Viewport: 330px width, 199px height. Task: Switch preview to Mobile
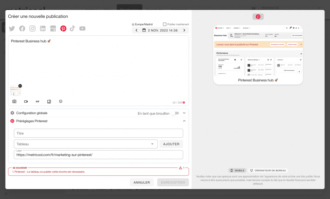point(238,170)
